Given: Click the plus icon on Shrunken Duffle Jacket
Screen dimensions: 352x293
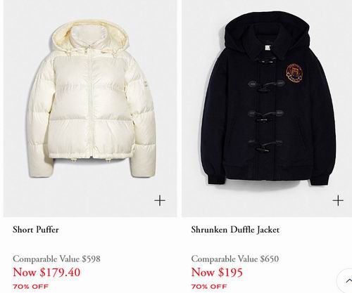Looking at the screenshot, I should tap(338, 200).
